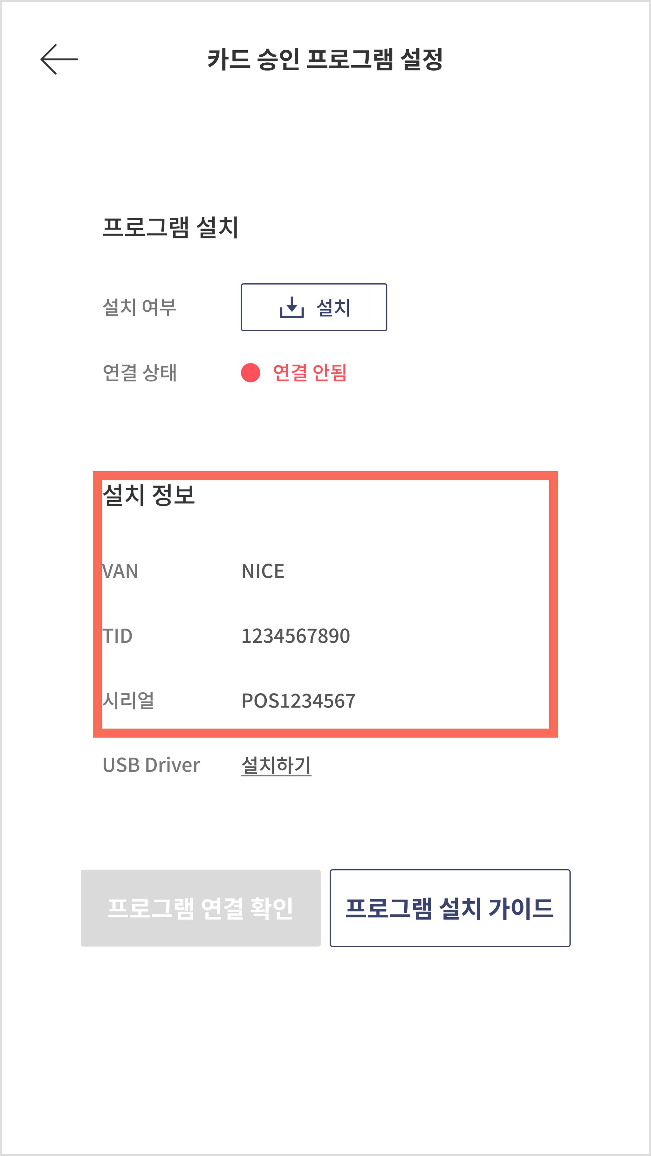
Task: Open the USB Driver 설치하기 link
Action: [276, 765]
